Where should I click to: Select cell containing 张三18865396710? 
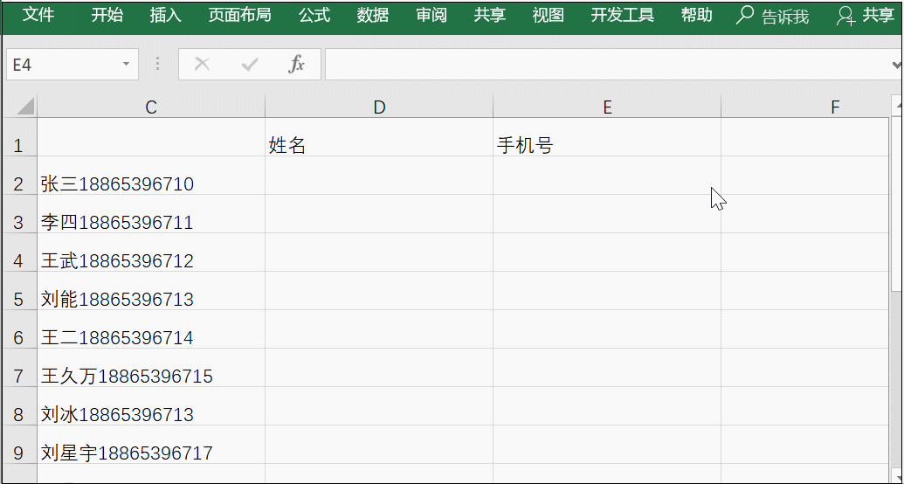click(x=151, y=176)
